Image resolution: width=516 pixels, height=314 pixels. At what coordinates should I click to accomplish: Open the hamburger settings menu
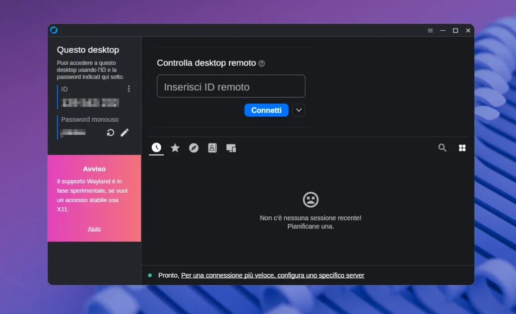(430, 30)
